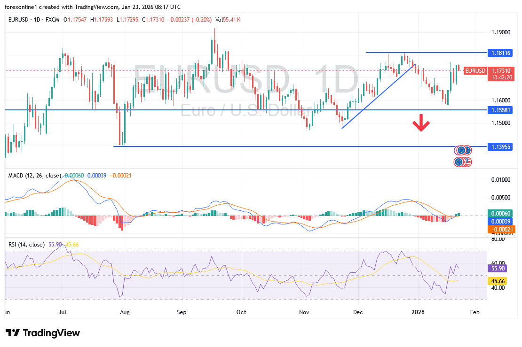Open the US flag economic event marker

[467, 162]
